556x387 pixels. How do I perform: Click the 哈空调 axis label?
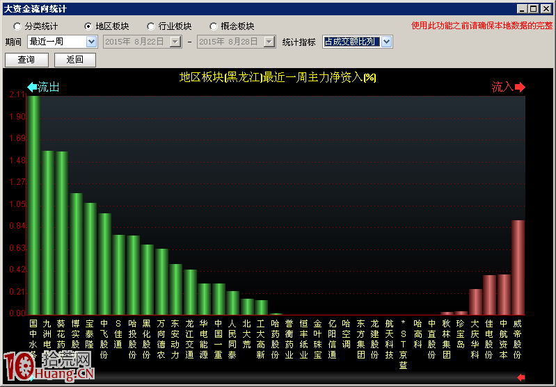346,334
